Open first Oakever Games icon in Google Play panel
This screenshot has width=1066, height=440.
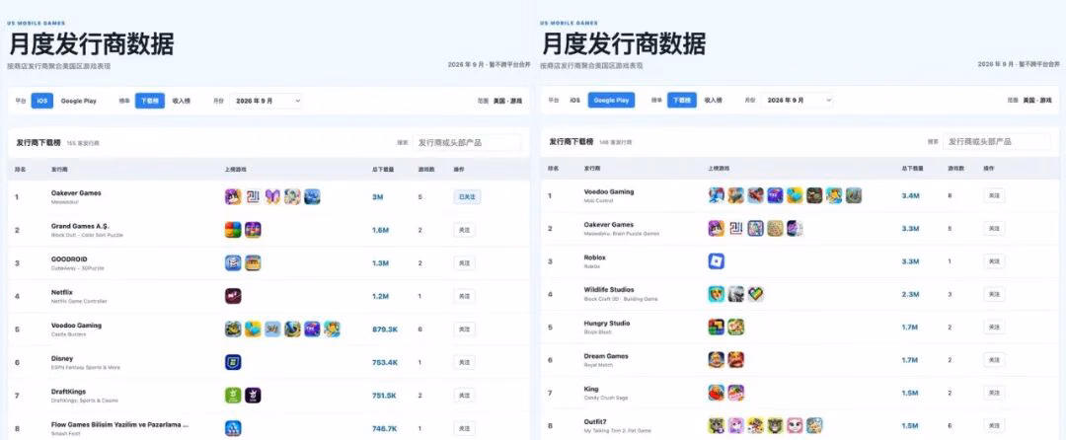point(716,228)
